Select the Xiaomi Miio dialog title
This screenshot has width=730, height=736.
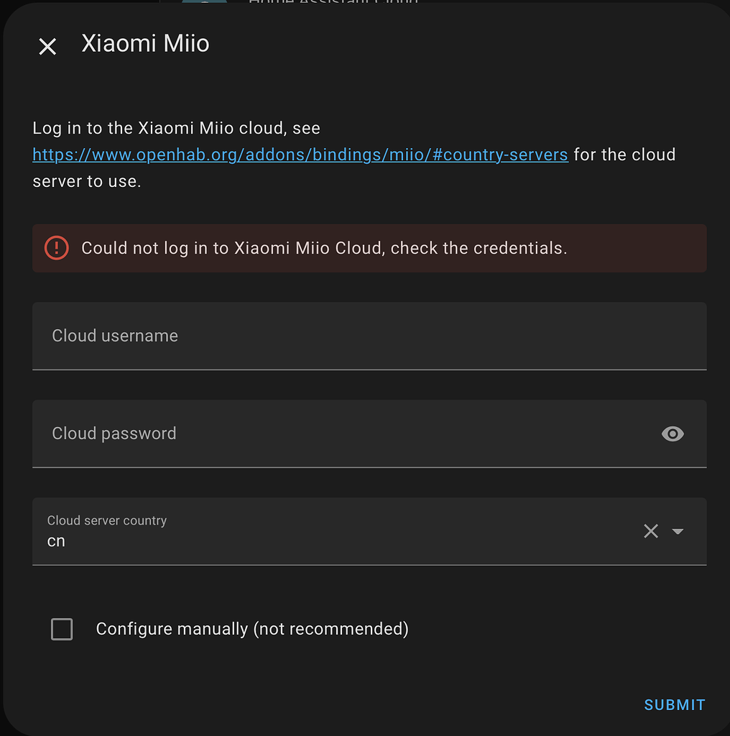(145, 43)
